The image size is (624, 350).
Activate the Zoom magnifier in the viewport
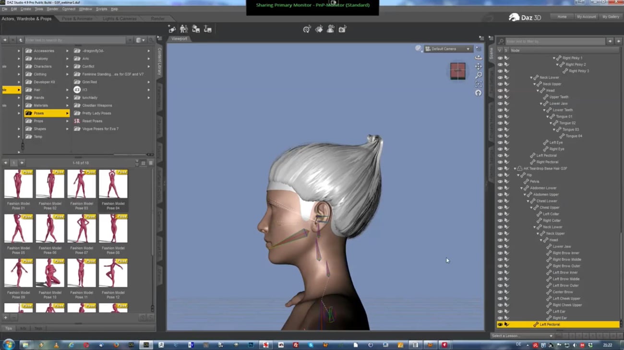478,74
